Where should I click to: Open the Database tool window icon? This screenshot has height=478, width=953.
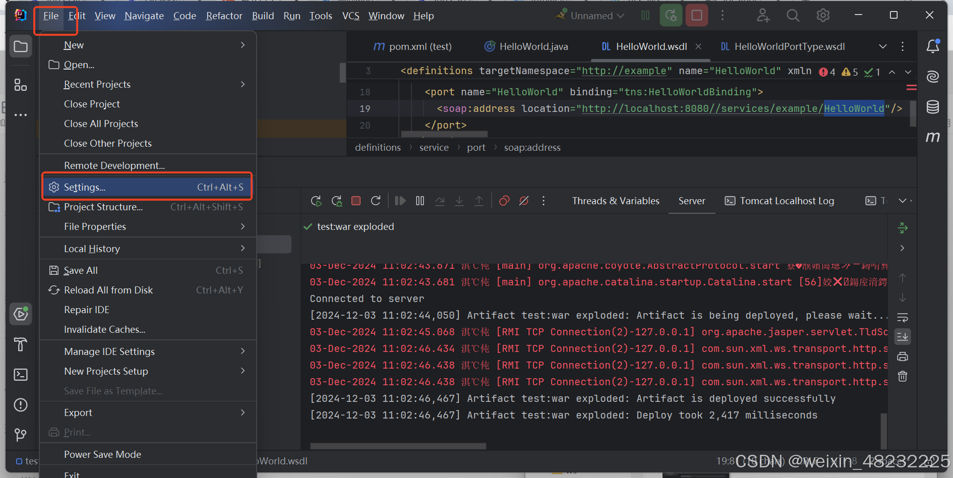(x=933, y=107)
